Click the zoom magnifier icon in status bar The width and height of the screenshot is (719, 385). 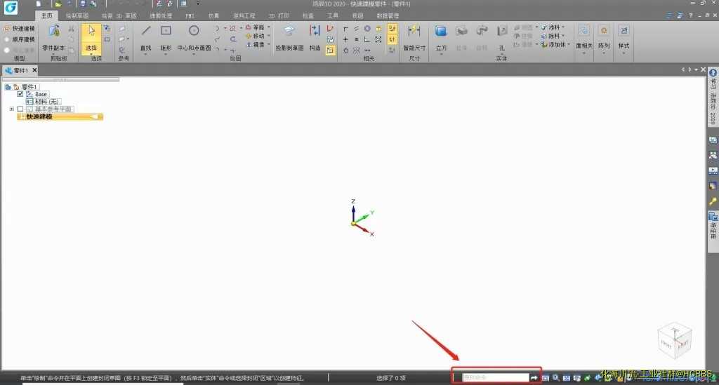(x=556, y=378)
